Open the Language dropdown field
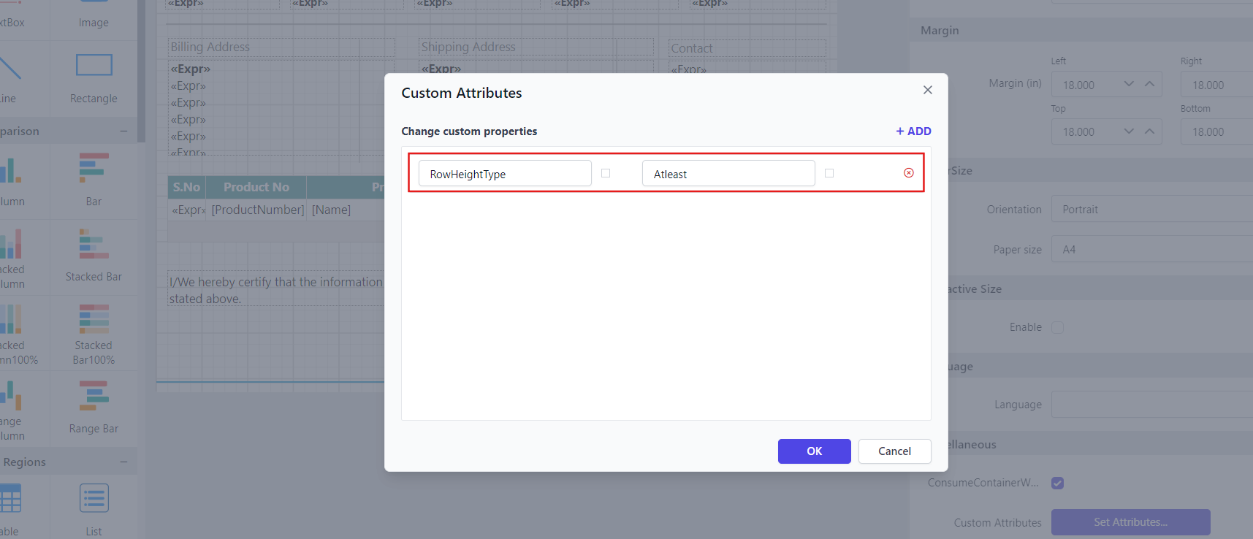The width and height of the screenshot is (1253, 539). click(x=1152, y=404)
